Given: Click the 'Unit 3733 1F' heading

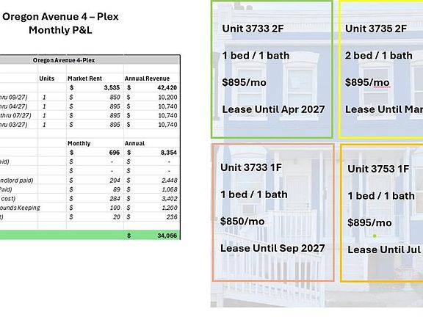Looking at the screenshot, I should coord(251,167).
